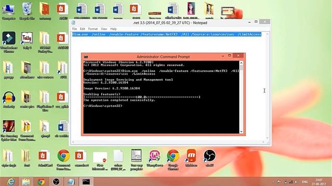This screenshot has width=332, height=186.
Task: Click the 'Image Version: 6.2.9200.16384' line
Action: click(112, 88)
